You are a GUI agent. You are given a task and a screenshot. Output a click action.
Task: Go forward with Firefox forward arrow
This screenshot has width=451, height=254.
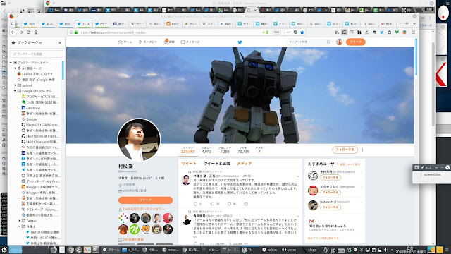tap(20, 32)
